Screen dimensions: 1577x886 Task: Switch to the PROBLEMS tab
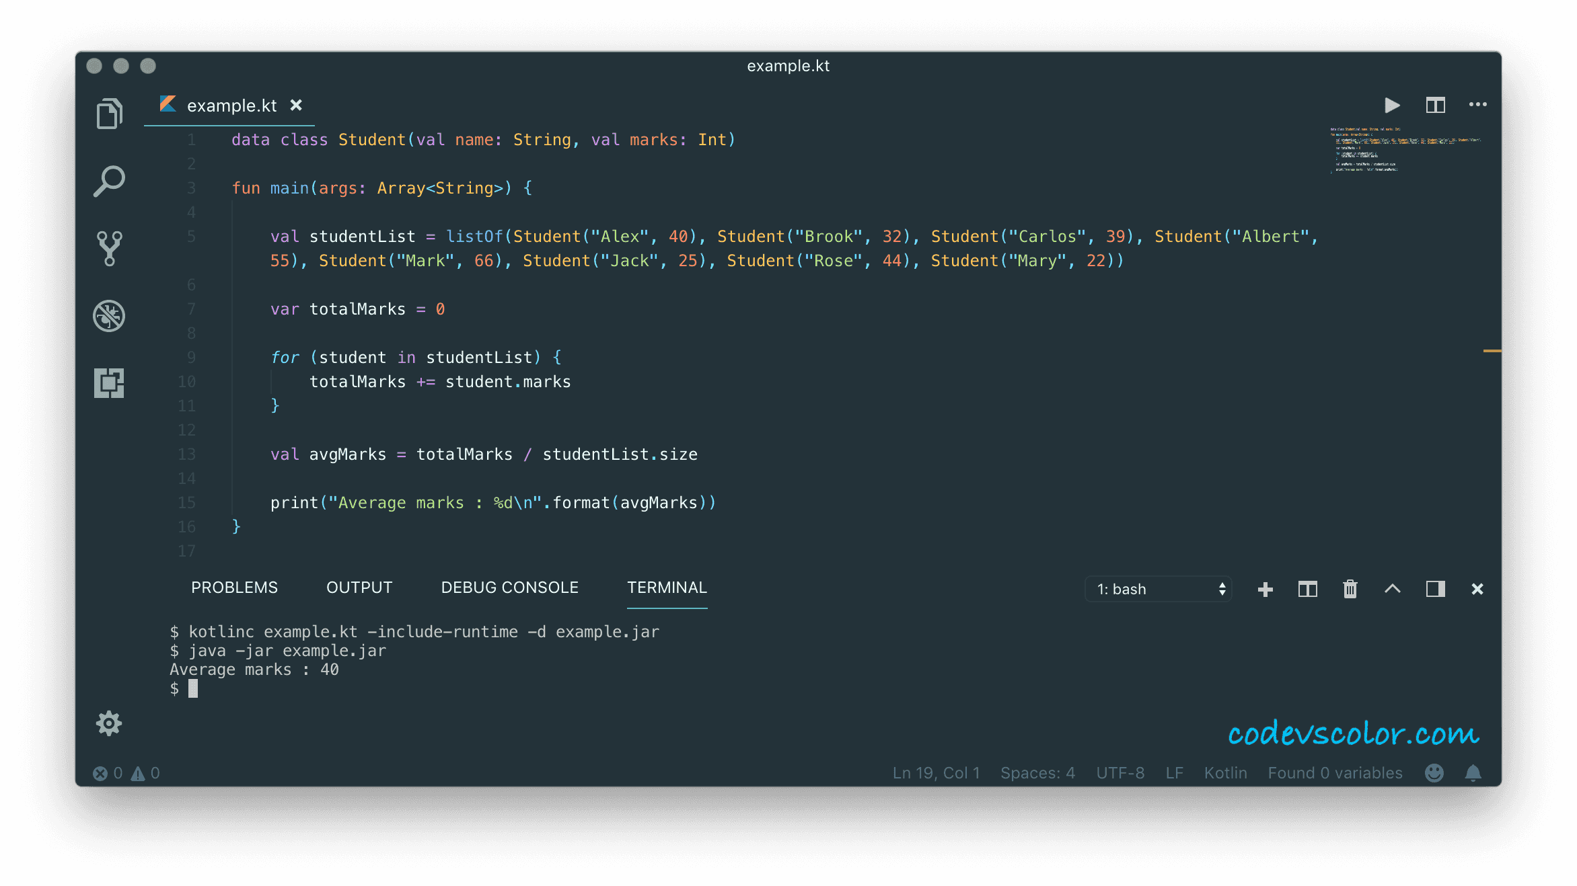point(234,588)
